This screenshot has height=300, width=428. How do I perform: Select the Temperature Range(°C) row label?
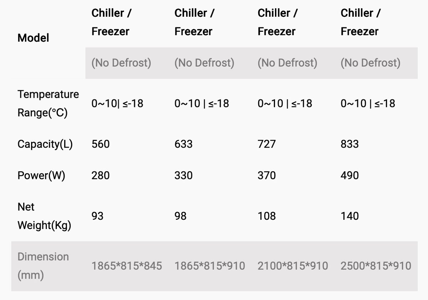coord(48,104)
